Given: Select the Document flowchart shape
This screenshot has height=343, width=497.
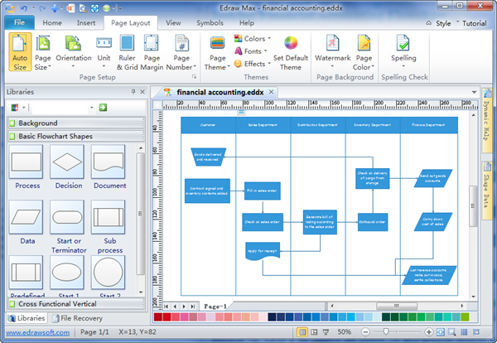Looking at the screenshot, I should (109, 166).
